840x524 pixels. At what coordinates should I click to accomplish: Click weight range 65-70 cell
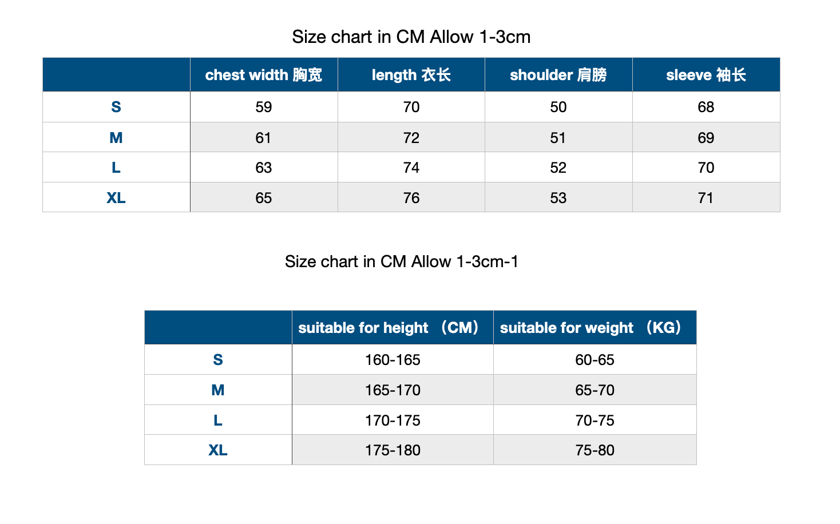(x=595, y=390)
